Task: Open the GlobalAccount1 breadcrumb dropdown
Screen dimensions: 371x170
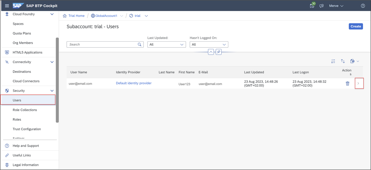Action: [x=122, y=16]
